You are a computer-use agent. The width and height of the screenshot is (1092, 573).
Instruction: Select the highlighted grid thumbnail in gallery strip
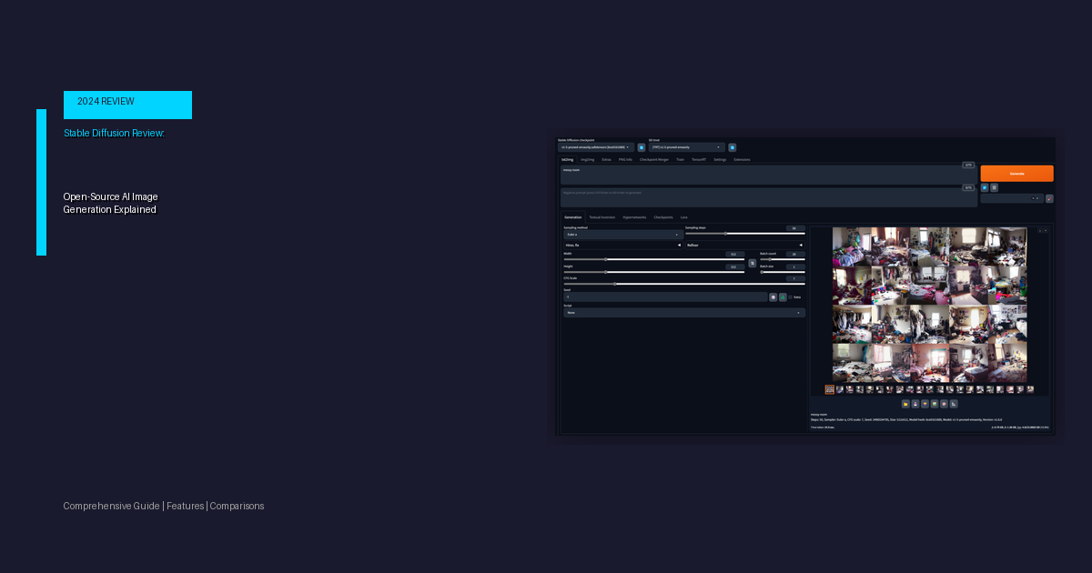pos(830,389)
